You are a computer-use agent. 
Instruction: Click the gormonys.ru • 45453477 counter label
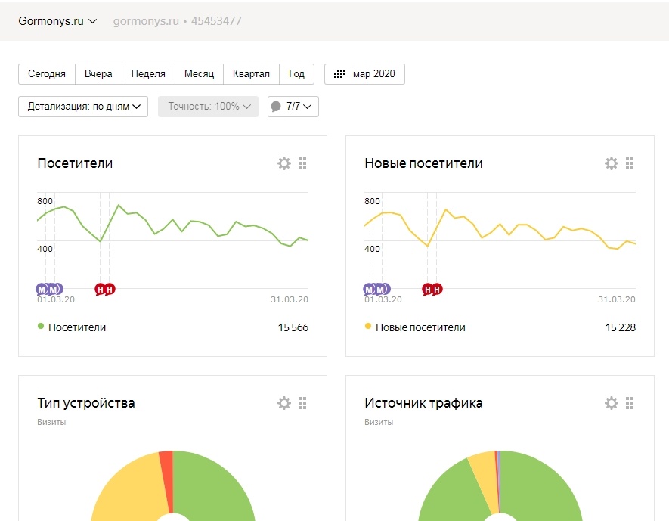(x=177, y=21)
